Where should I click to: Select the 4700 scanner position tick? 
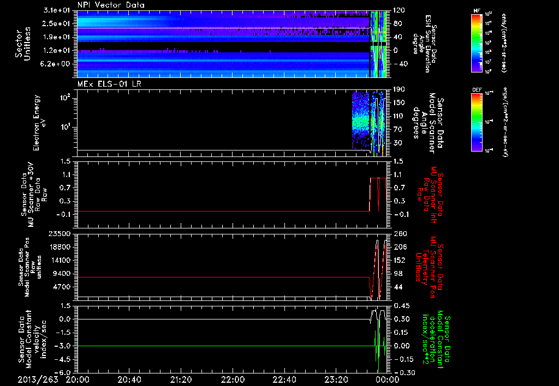click(61, 287)
